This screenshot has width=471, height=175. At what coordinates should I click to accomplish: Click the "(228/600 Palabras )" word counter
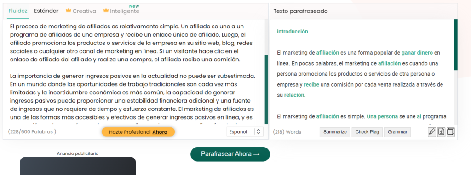32,131
